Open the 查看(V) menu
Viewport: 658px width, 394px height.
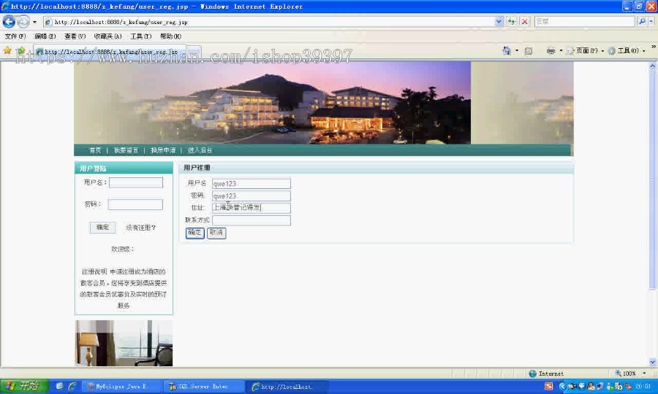pyautogui.click(x=75, y=36)
